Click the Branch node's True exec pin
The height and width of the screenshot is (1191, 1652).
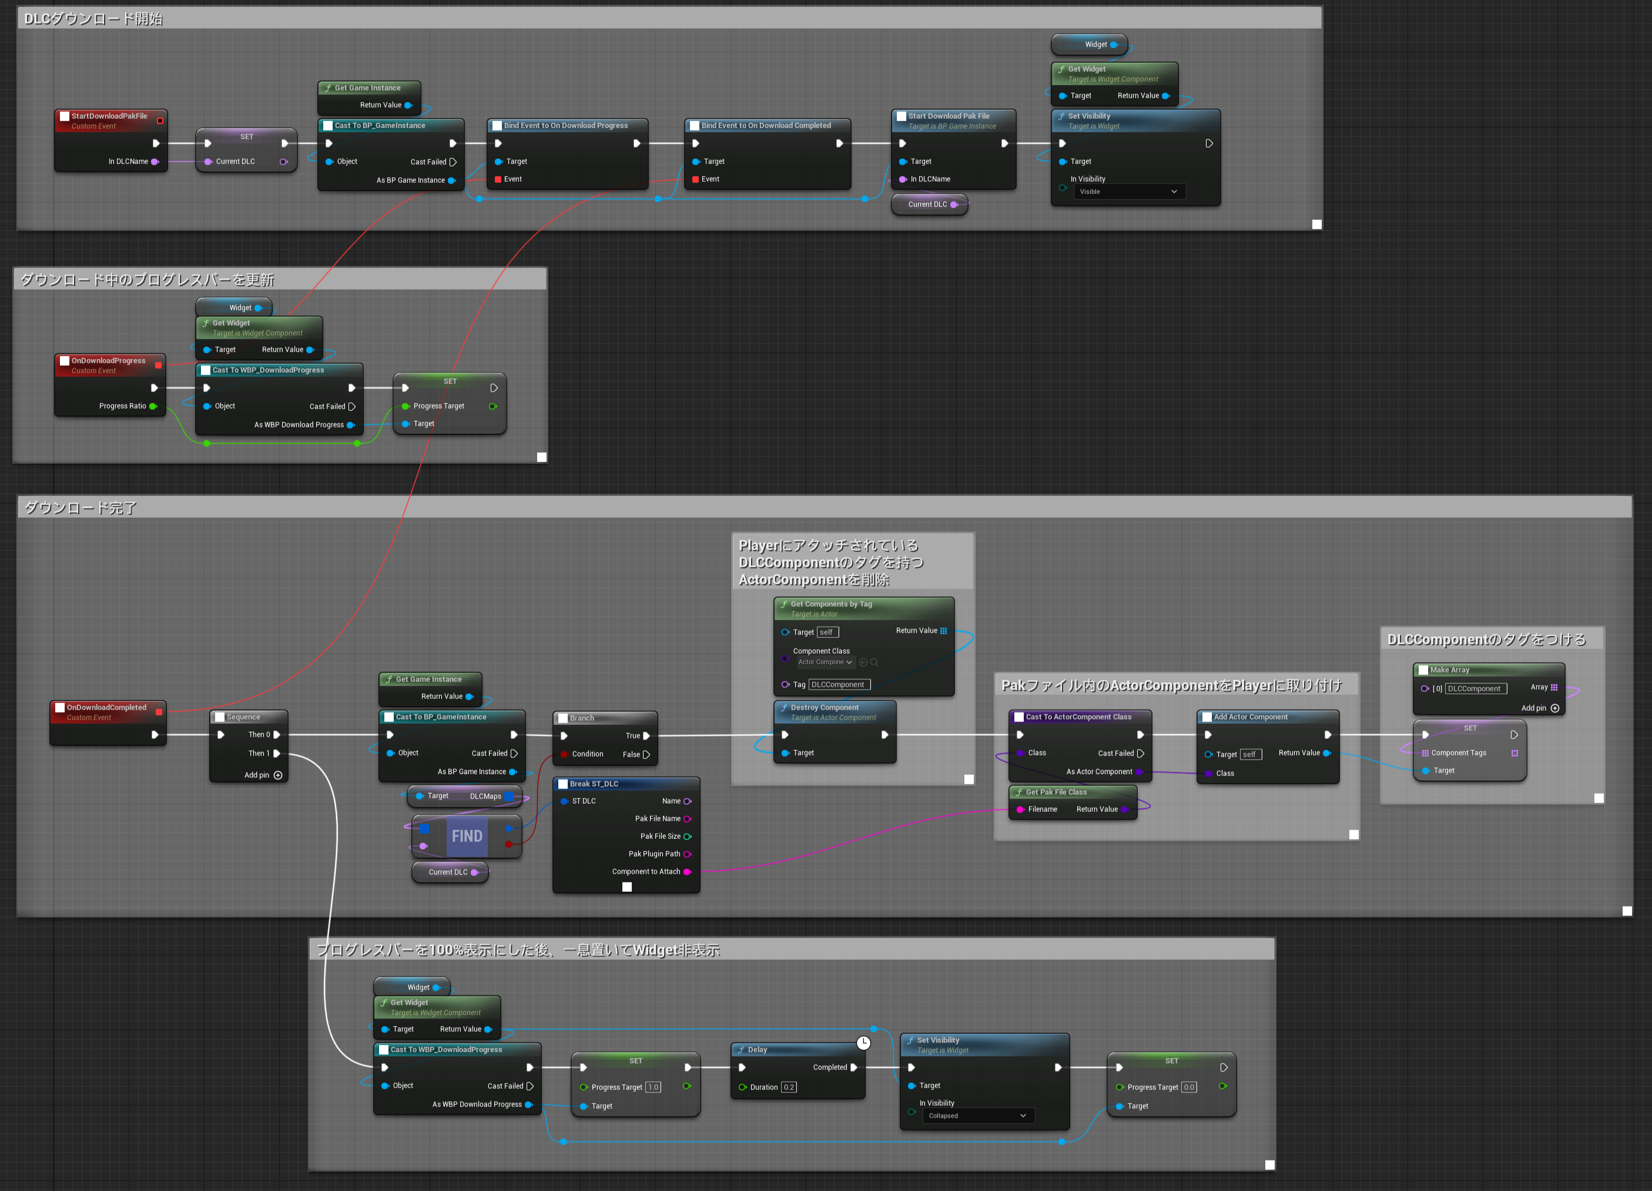point(646,736)
